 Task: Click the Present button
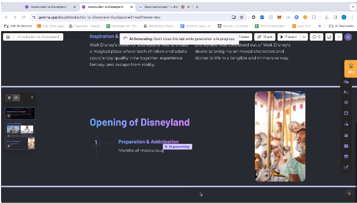(x=289, y=37)
